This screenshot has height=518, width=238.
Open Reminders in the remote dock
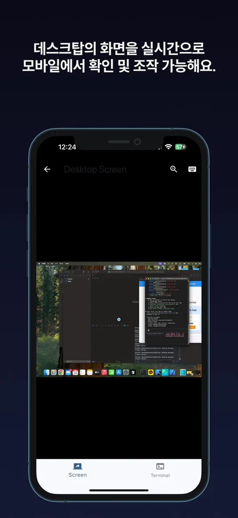click(x=82, y=373)
